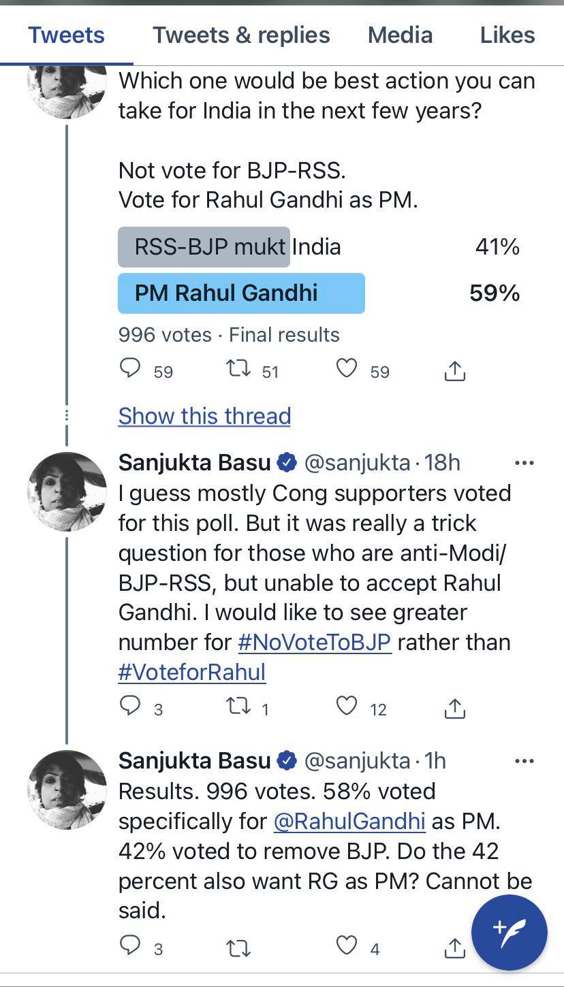
Task: Expand via Show this thread link
Action: click(204, 416)
